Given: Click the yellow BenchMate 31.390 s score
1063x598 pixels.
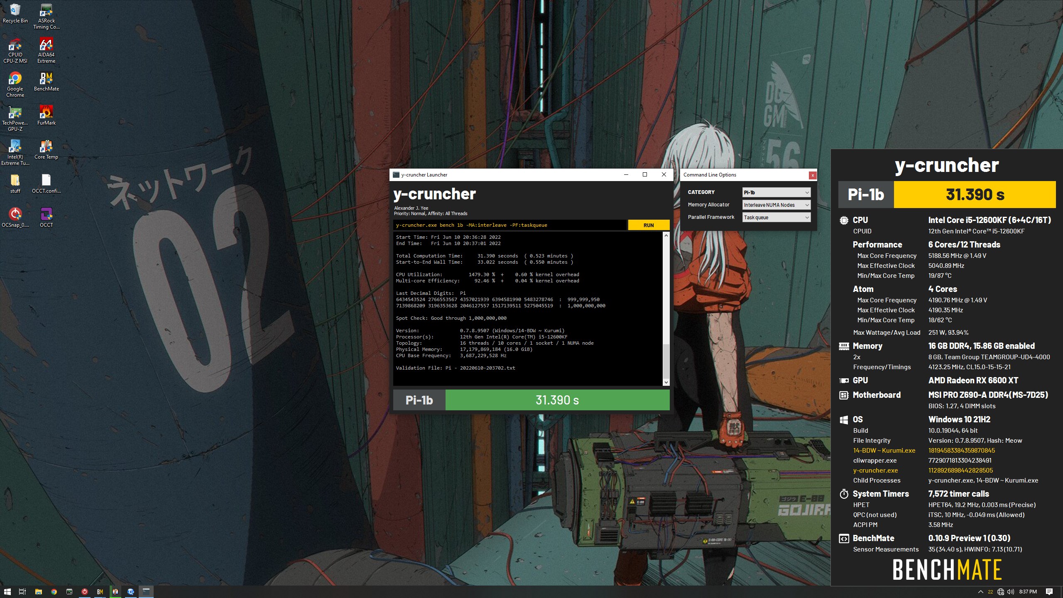Looking at the screenshot, I should click(975, 194).
